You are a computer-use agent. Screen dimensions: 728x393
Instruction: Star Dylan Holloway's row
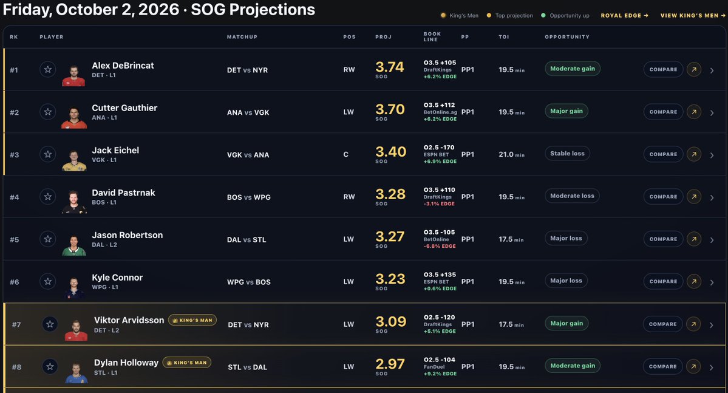pos(50,366)
